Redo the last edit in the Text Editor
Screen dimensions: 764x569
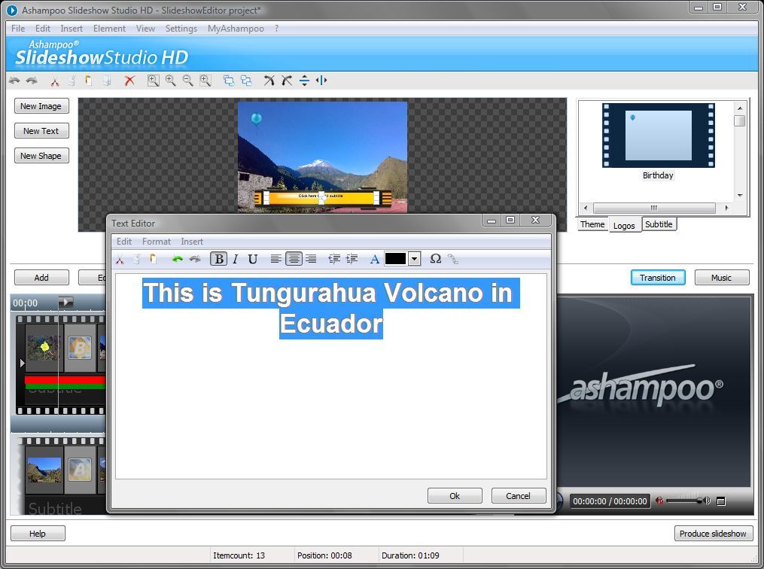pyautogui.click(x=194, y=259)
